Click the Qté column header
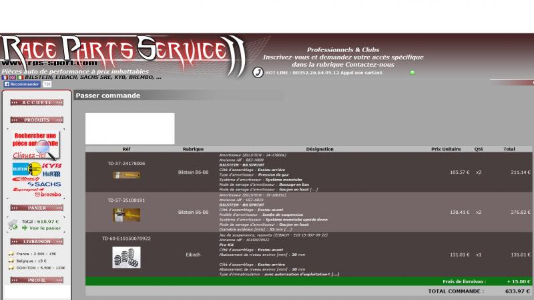Screen dimensions: 534x300 479,149
